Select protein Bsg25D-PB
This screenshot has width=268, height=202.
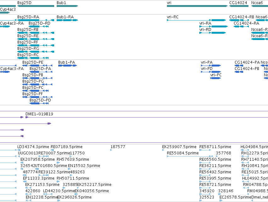coord(37,78)
